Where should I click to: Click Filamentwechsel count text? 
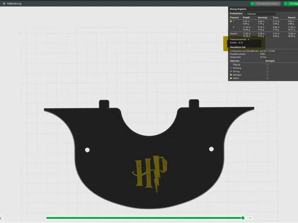point(240,39)
